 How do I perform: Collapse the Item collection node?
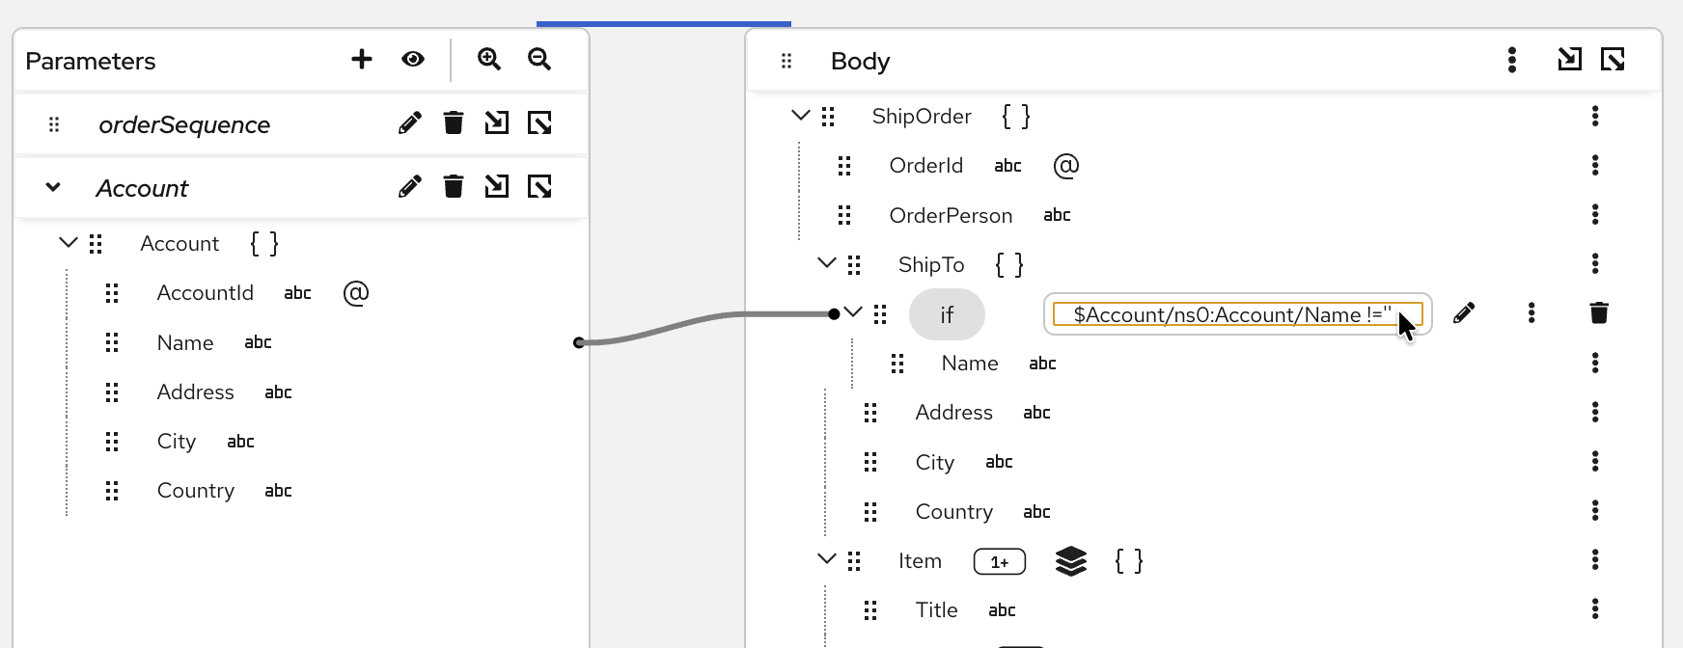click(826, 559)
